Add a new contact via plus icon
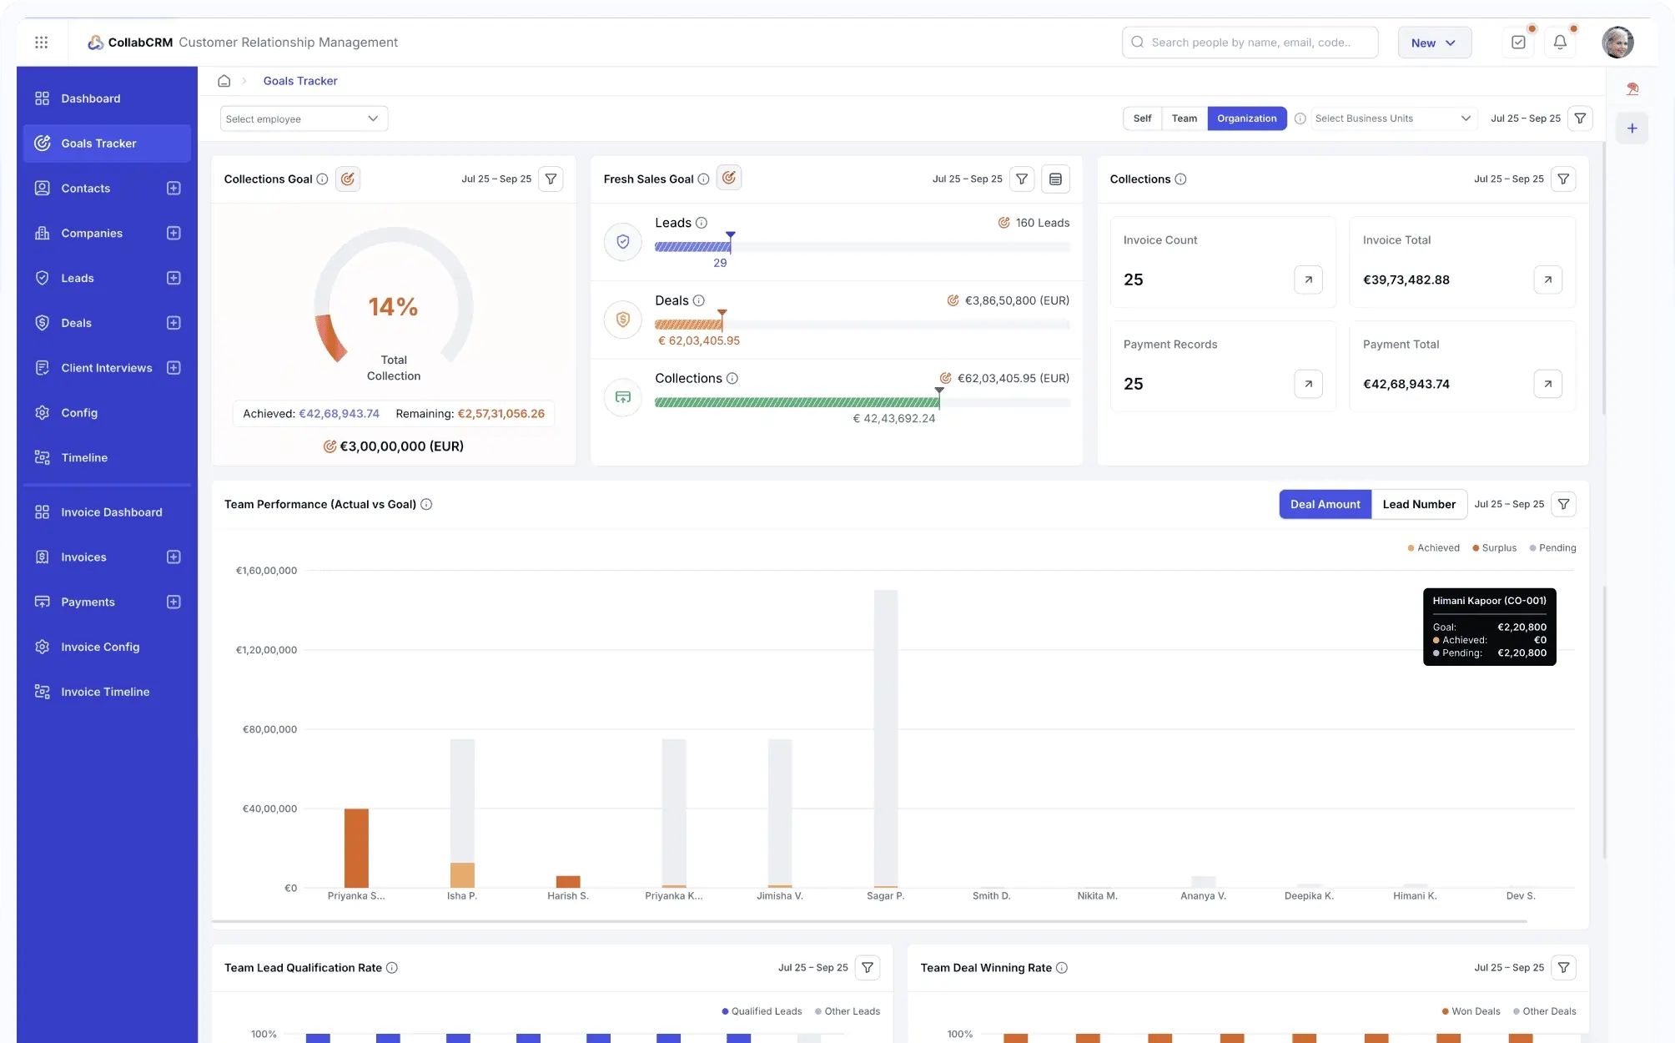Screen dimensions: 1675x1043 click(174, 189)
